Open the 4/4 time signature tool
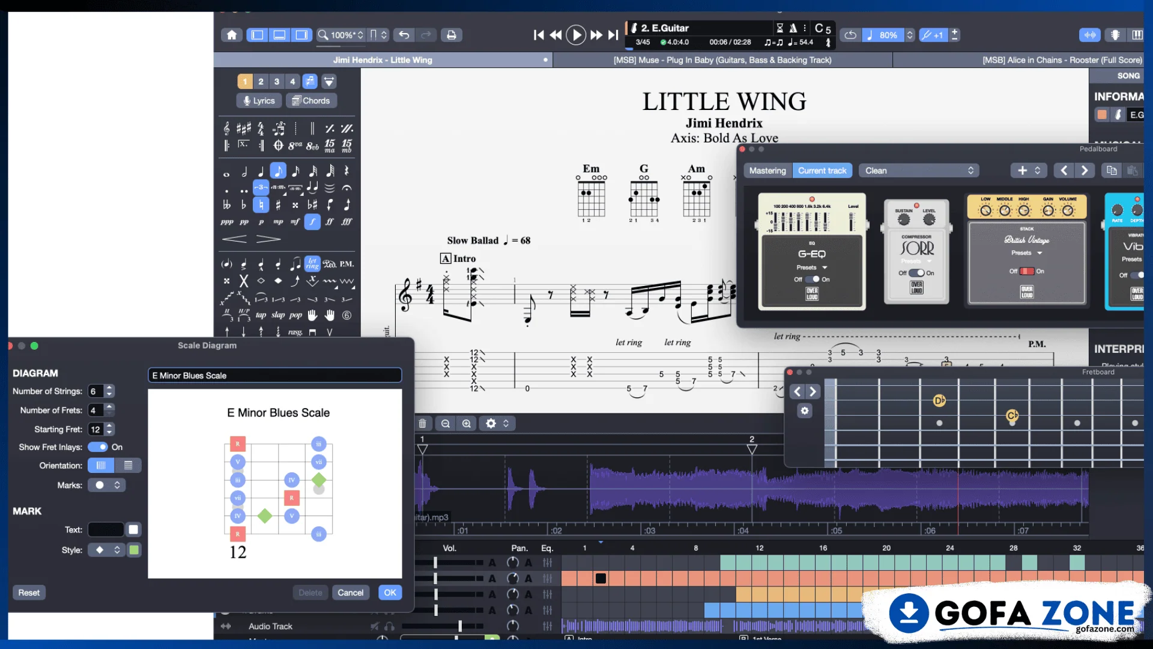This screenshot has width=1153, height=649. pos(261,128)
